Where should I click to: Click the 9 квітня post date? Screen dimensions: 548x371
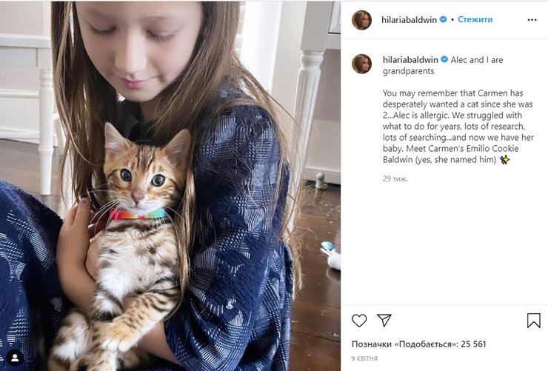tap(364, 359)
